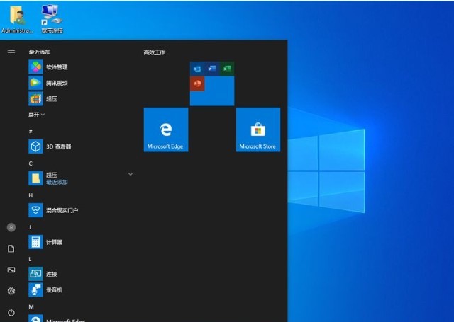The width and height of the screenshot is (454, 322).
Task: Open the Microsoft Store tile
Action: coord(258,130)
